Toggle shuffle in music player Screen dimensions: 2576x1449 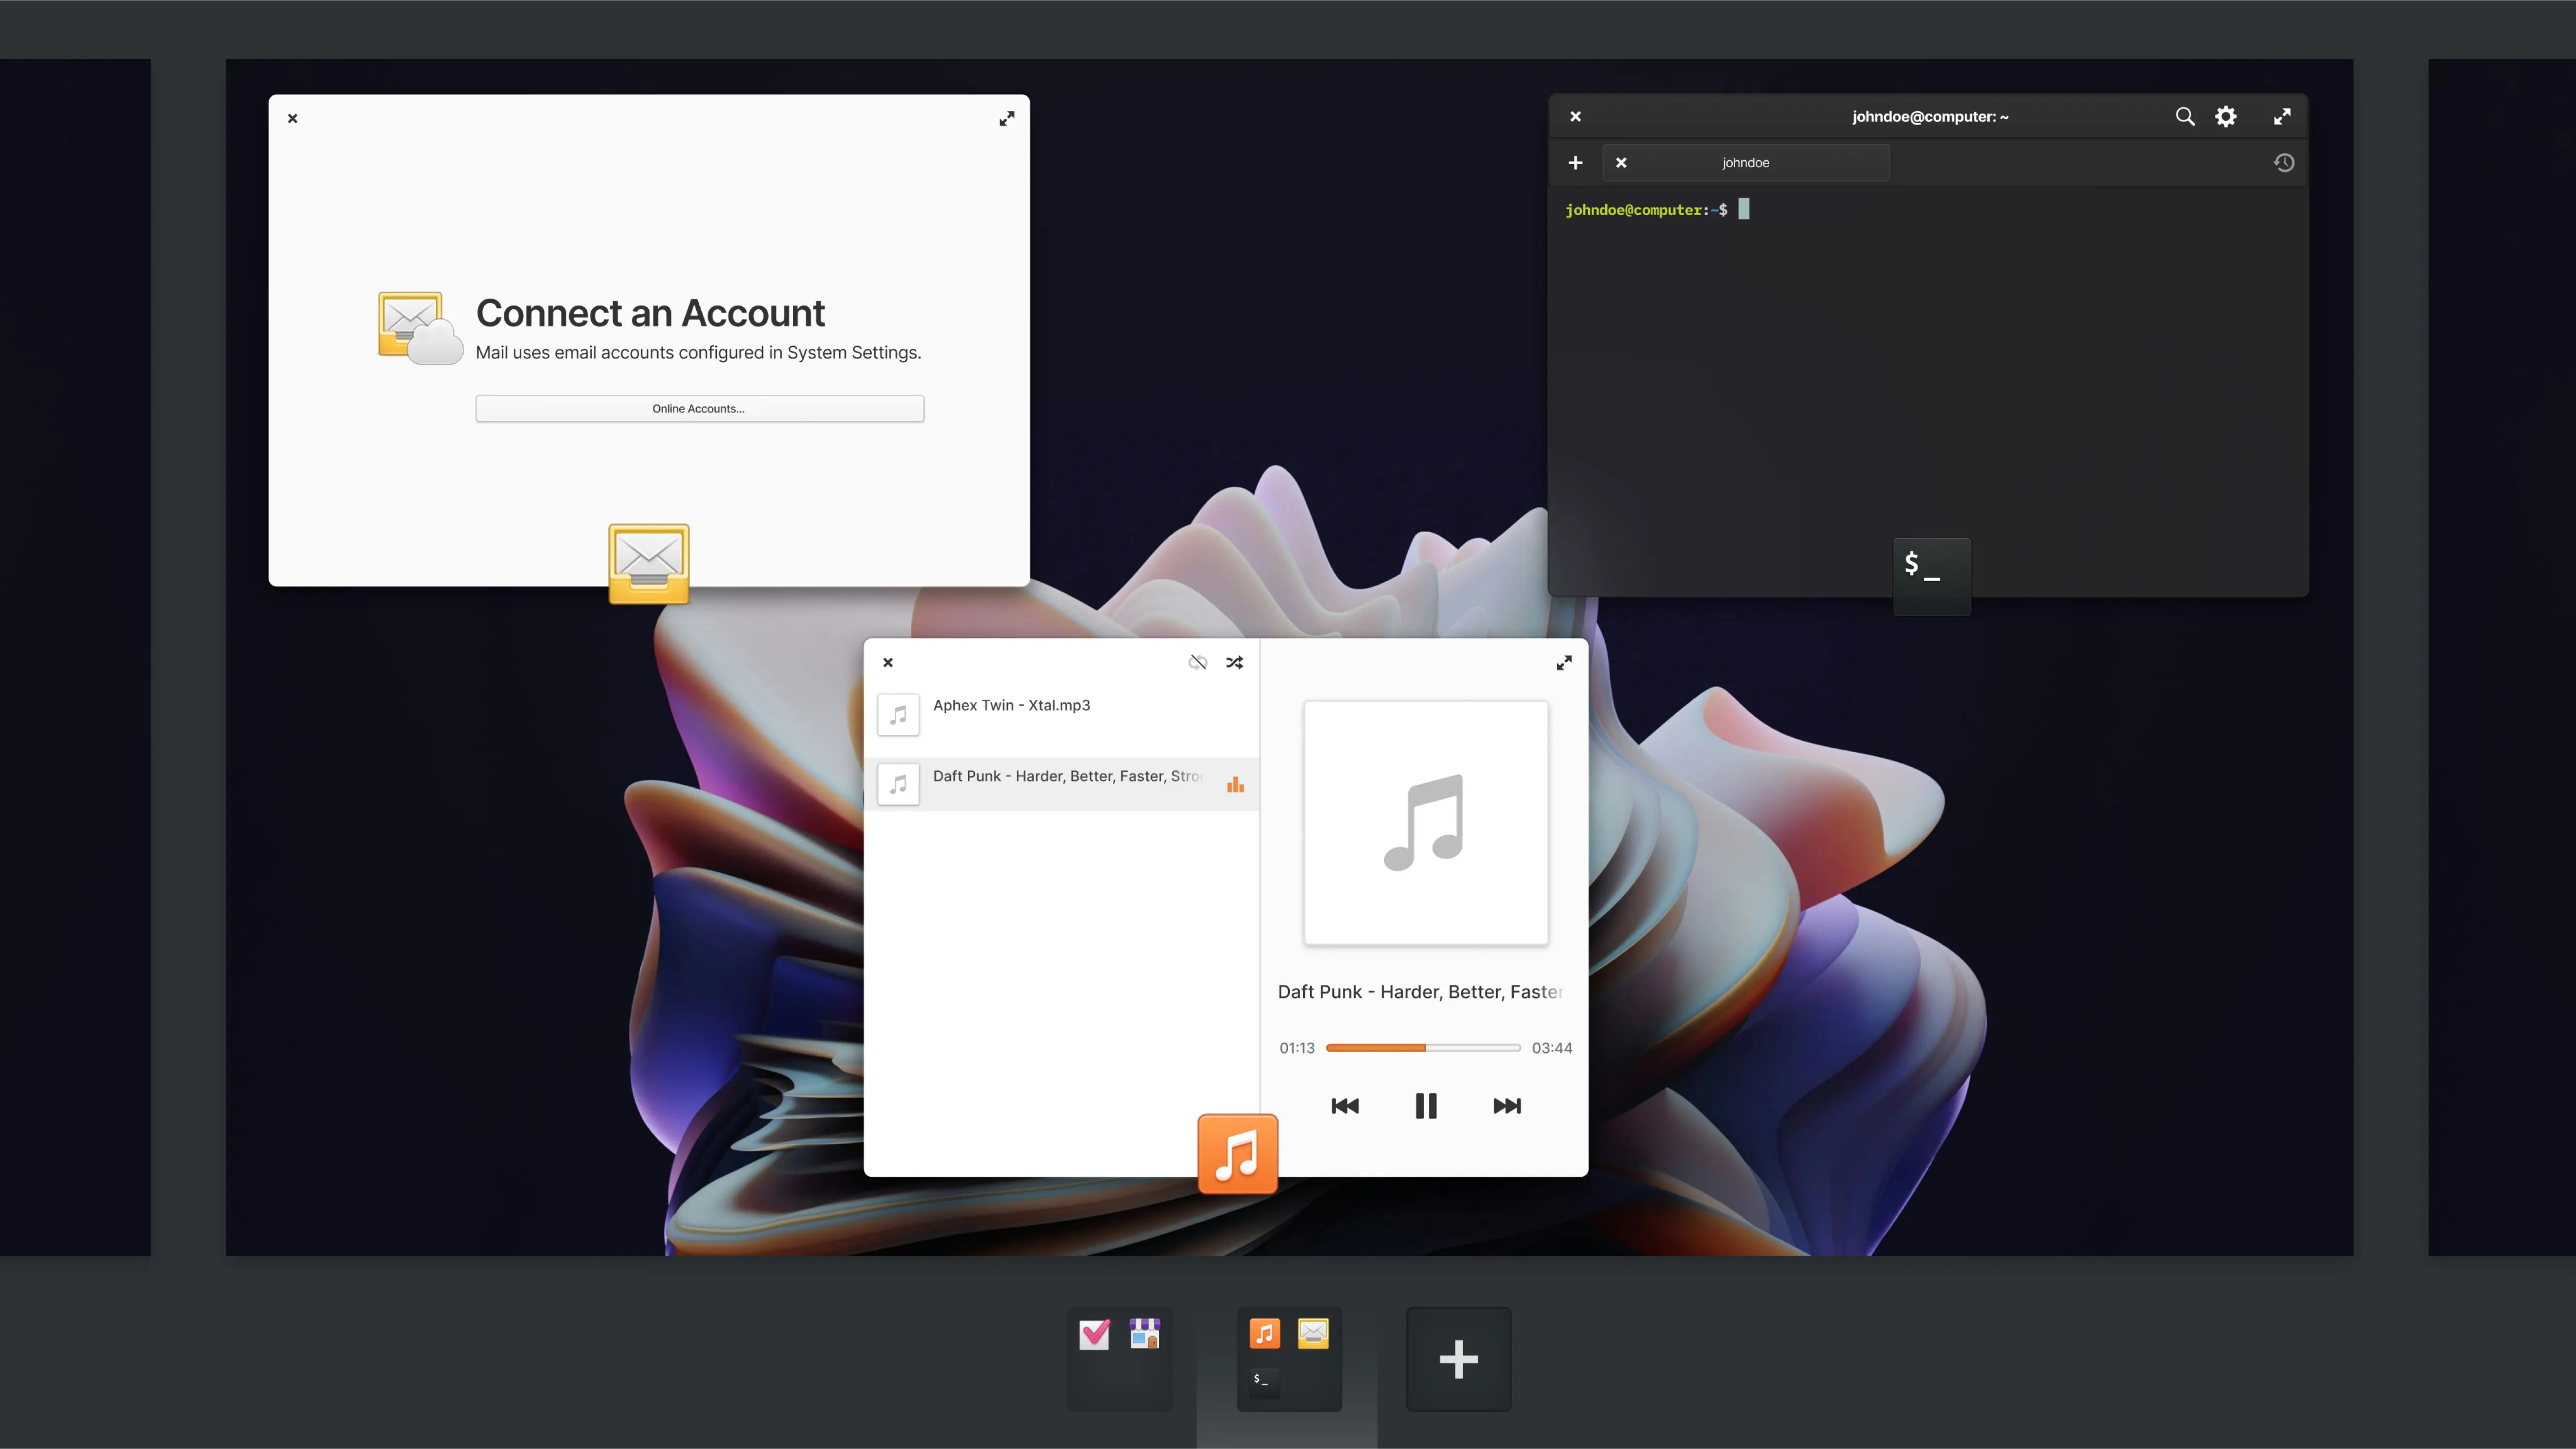point(1234,662)
